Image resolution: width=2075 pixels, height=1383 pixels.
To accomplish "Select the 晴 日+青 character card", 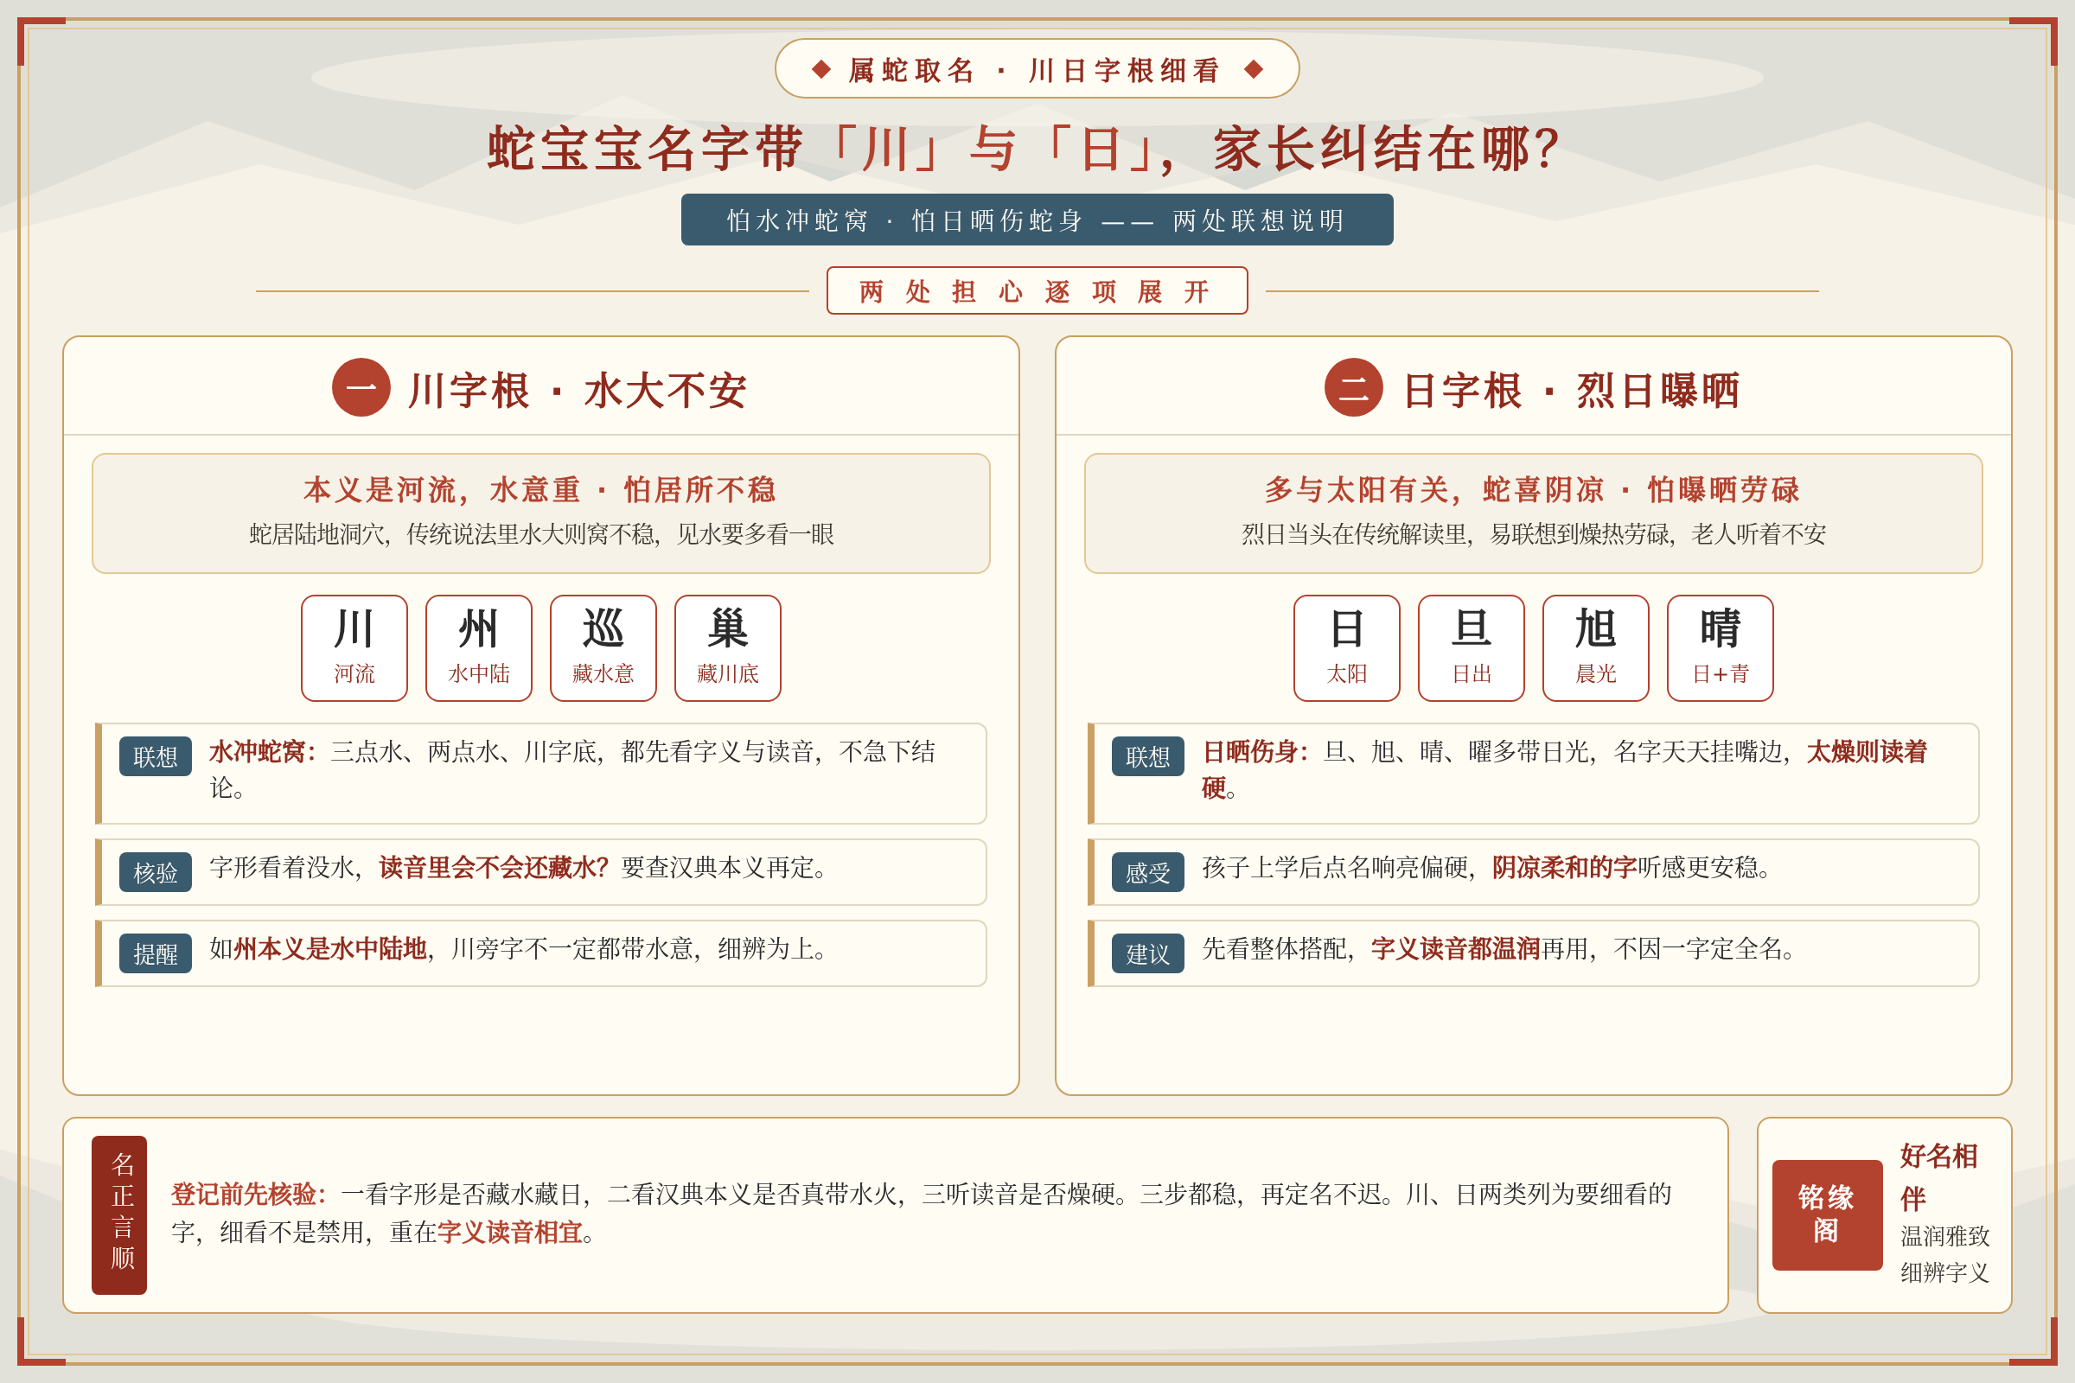I will click(1720, 648).
